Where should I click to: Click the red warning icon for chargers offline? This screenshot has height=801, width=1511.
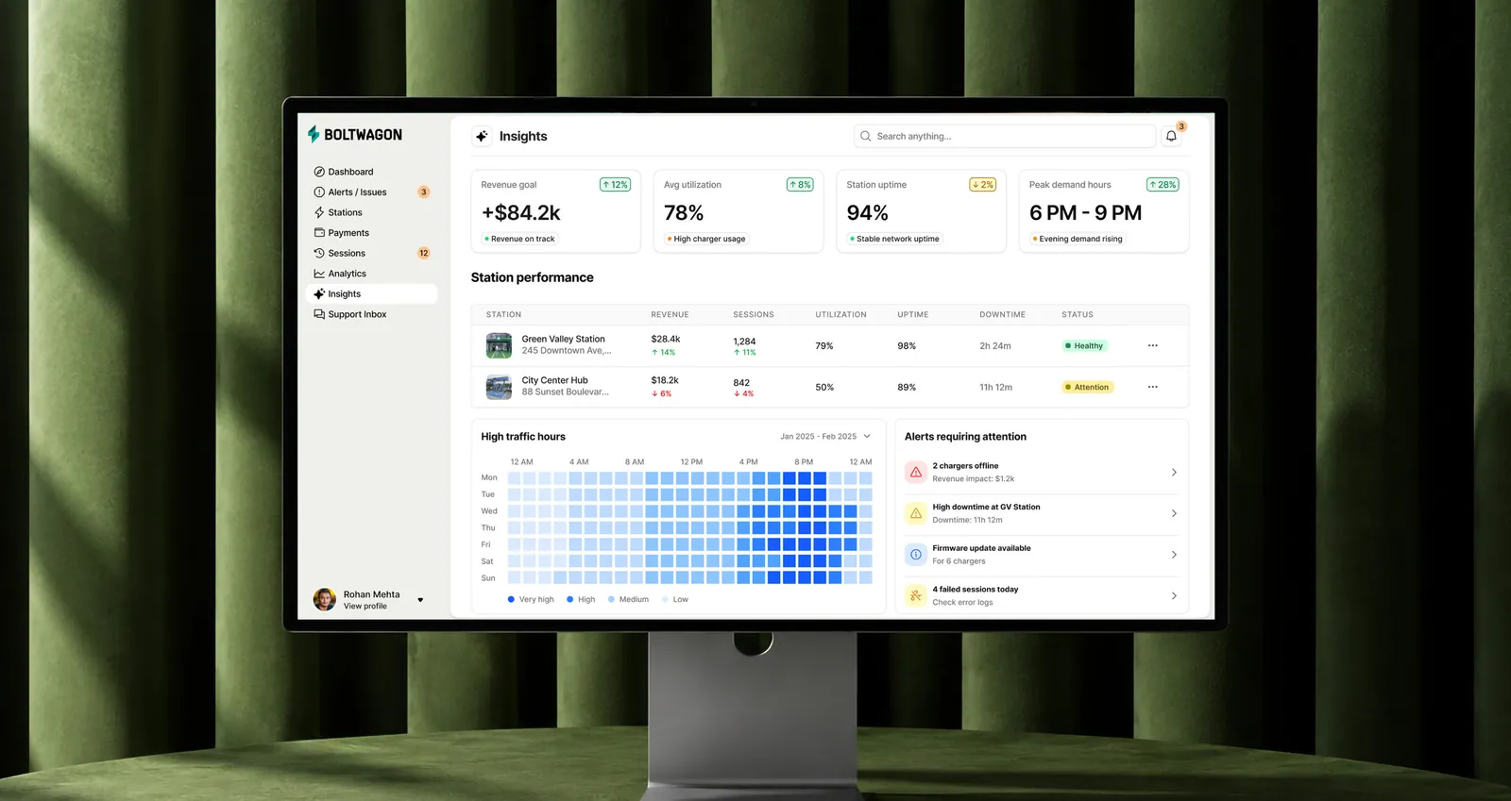click(x=915, y=472)
